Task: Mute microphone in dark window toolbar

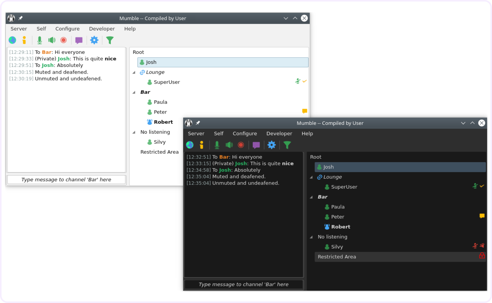Action: tap(217, 145)
